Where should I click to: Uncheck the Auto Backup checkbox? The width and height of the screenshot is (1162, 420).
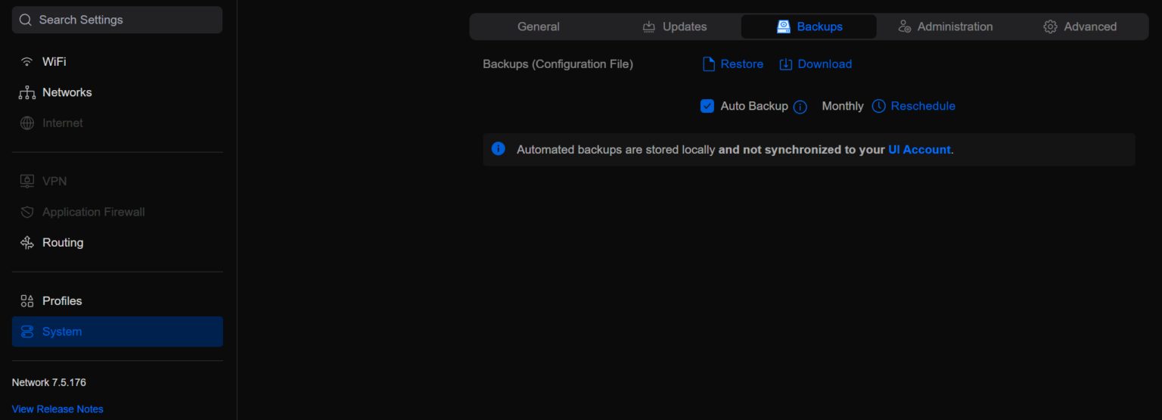707,107
